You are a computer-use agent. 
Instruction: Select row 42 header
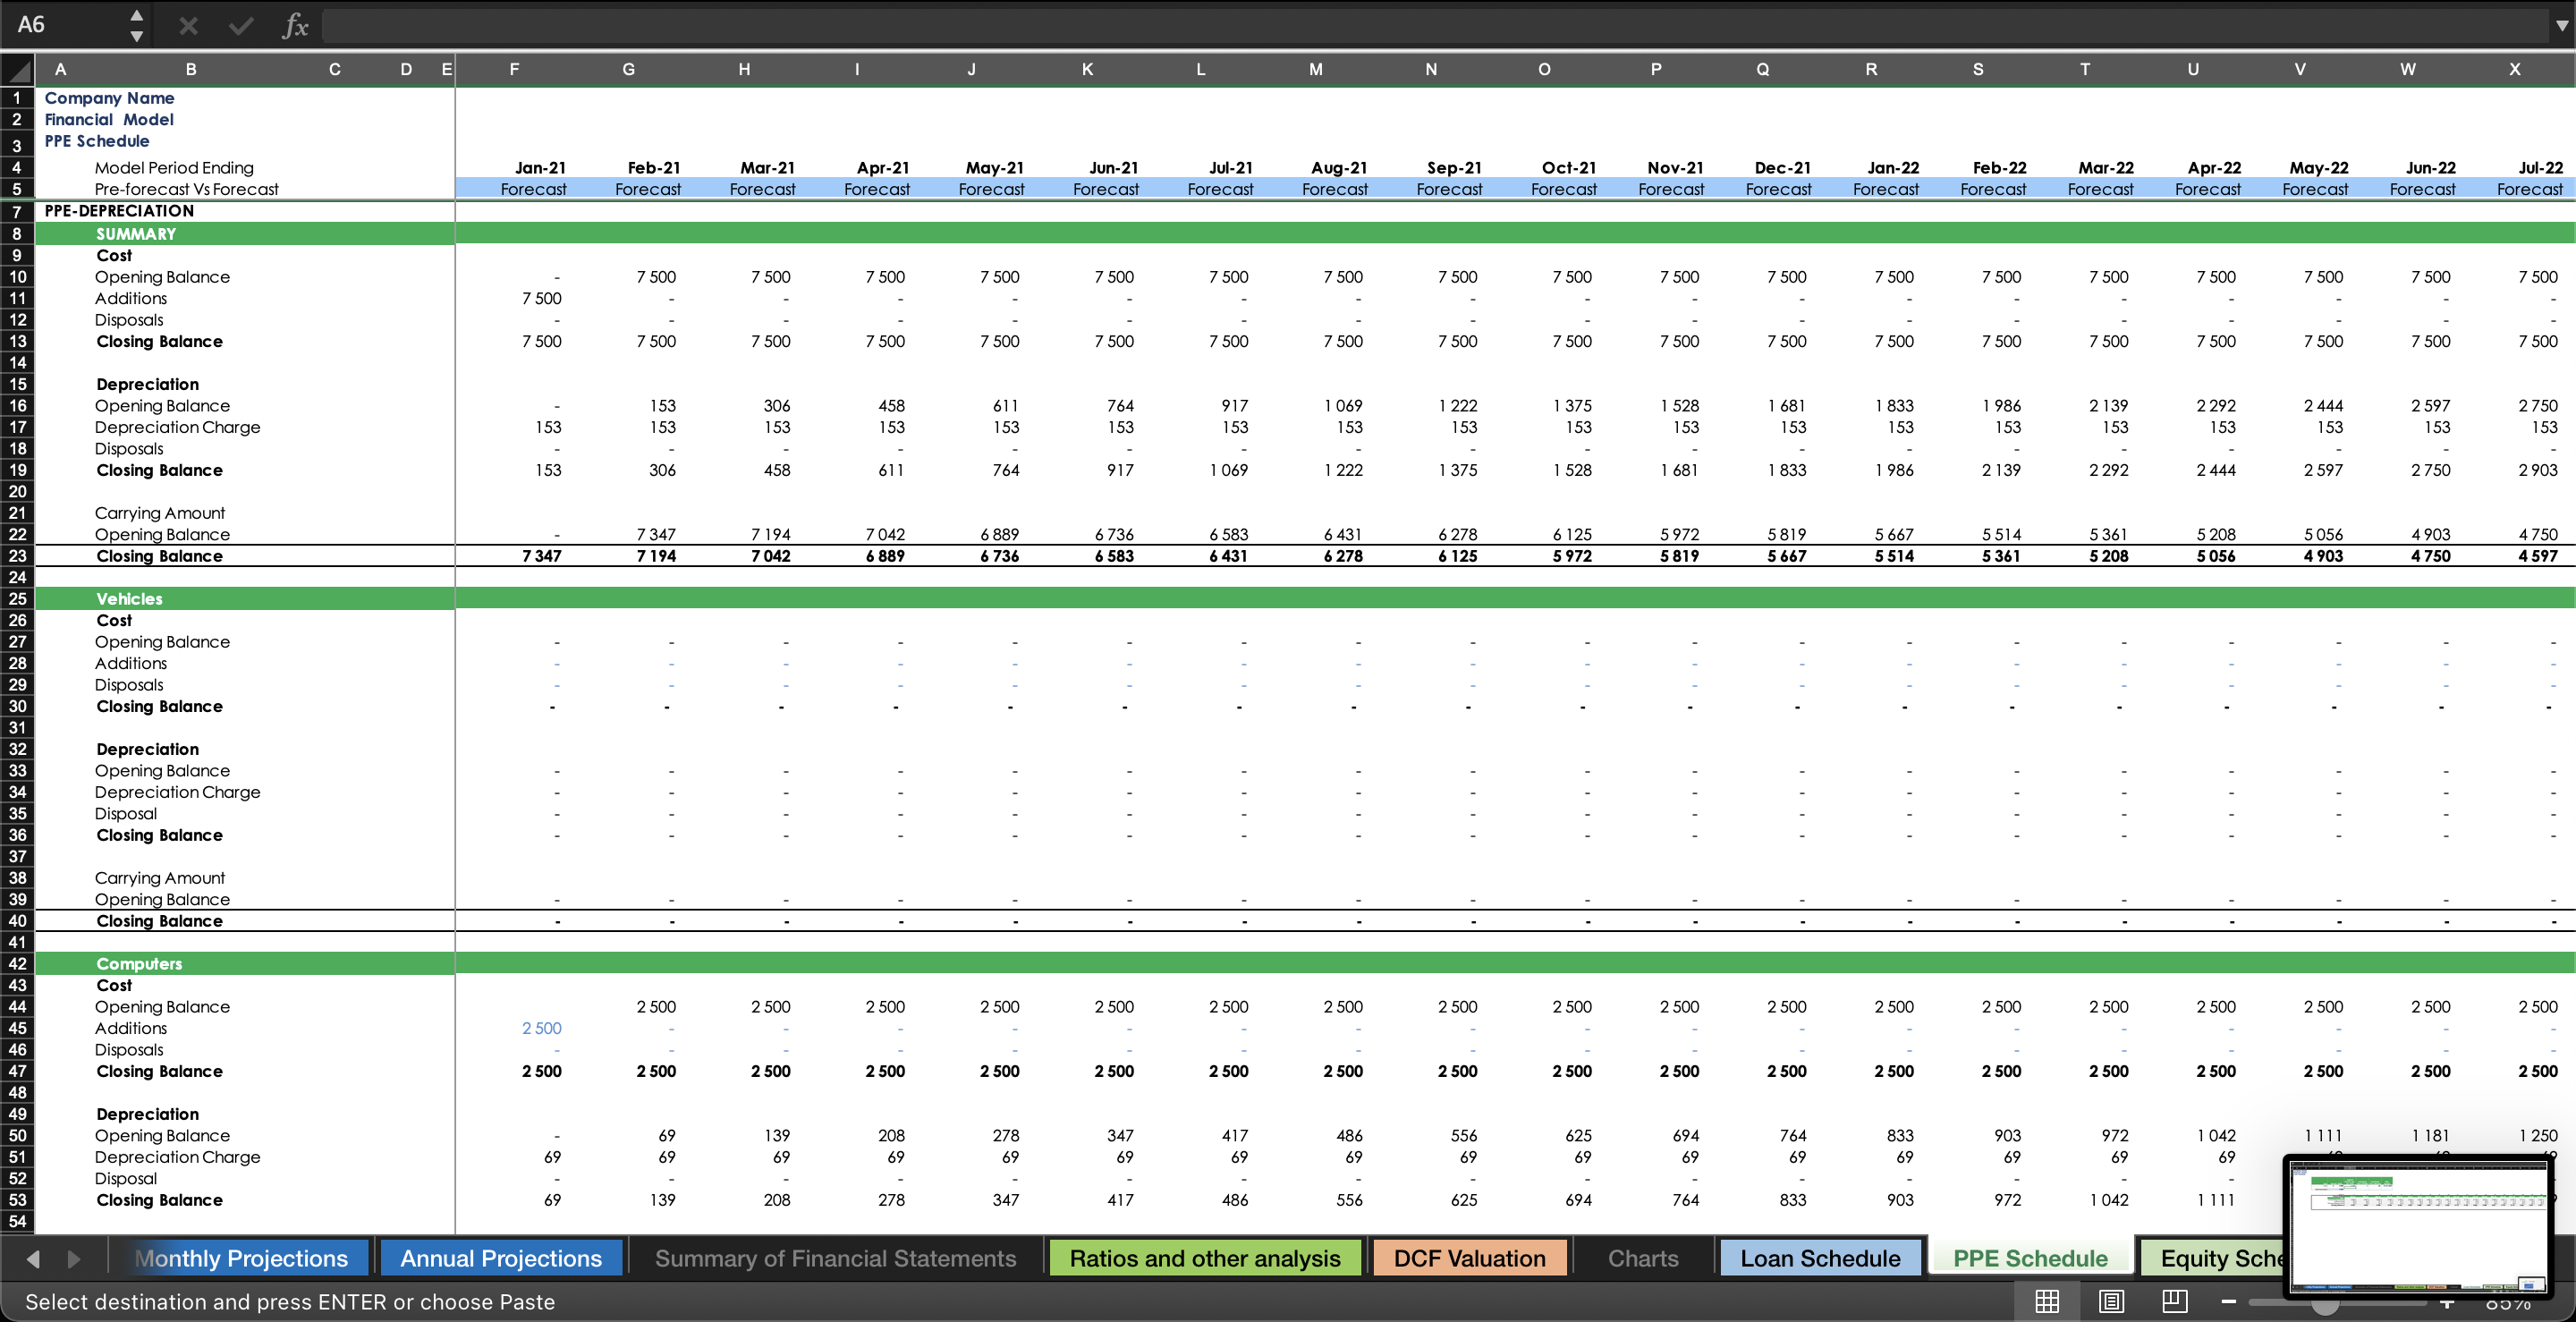pos(17,964)
